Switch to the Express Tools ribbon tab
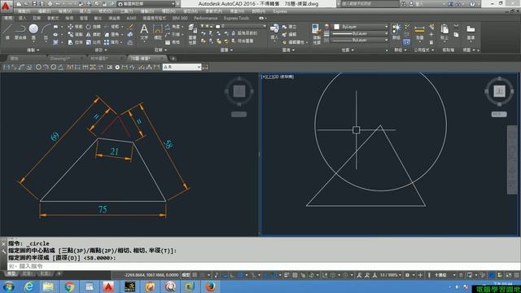521x293 pixels. tap(236, 18)
